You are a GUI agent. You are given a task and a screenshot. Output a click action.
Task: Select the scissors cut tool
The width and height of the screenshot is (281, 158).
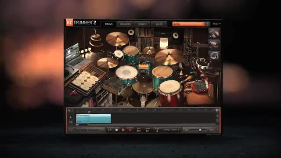(x=71, y=122)
